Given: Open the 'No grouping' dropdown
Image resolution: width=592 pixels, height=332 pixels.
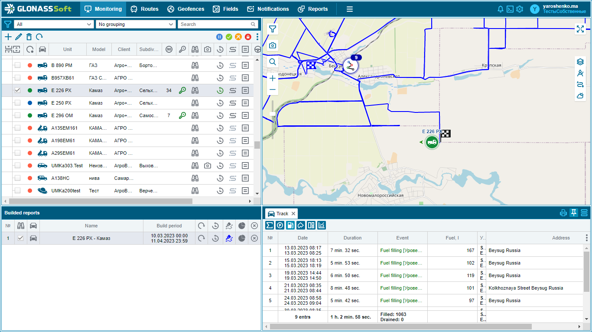Looking at the screenshot, I should pos(135,24).
